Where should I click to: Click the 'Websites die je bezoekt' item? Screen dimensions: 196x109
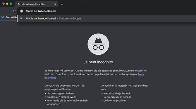(118, 94)
